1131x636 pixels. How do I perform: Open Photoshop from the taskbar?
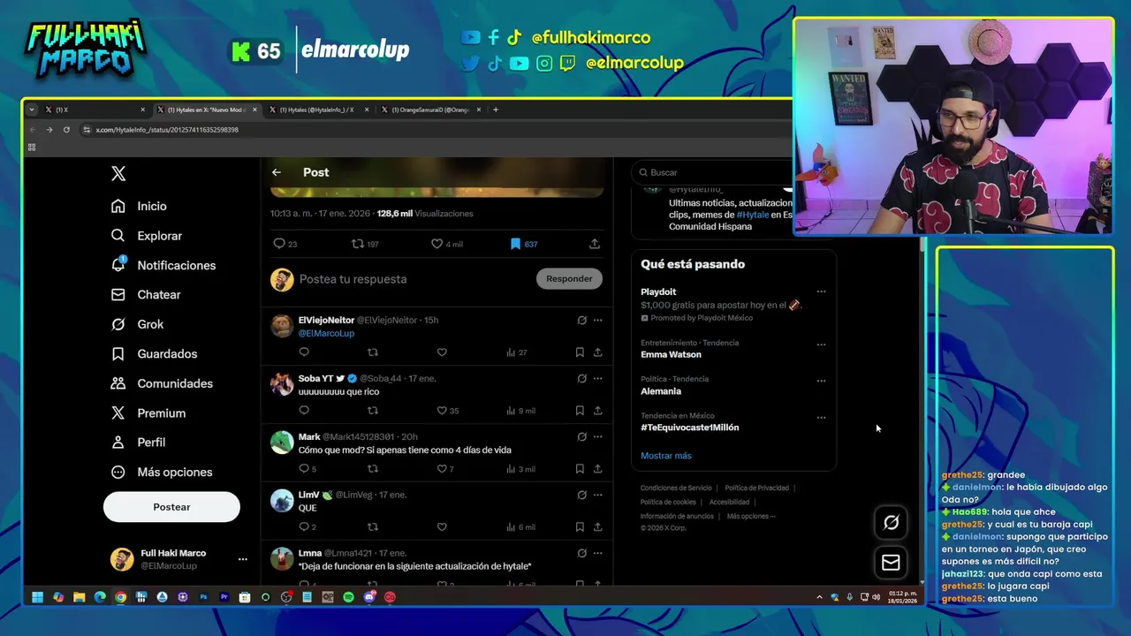[203, 597]
